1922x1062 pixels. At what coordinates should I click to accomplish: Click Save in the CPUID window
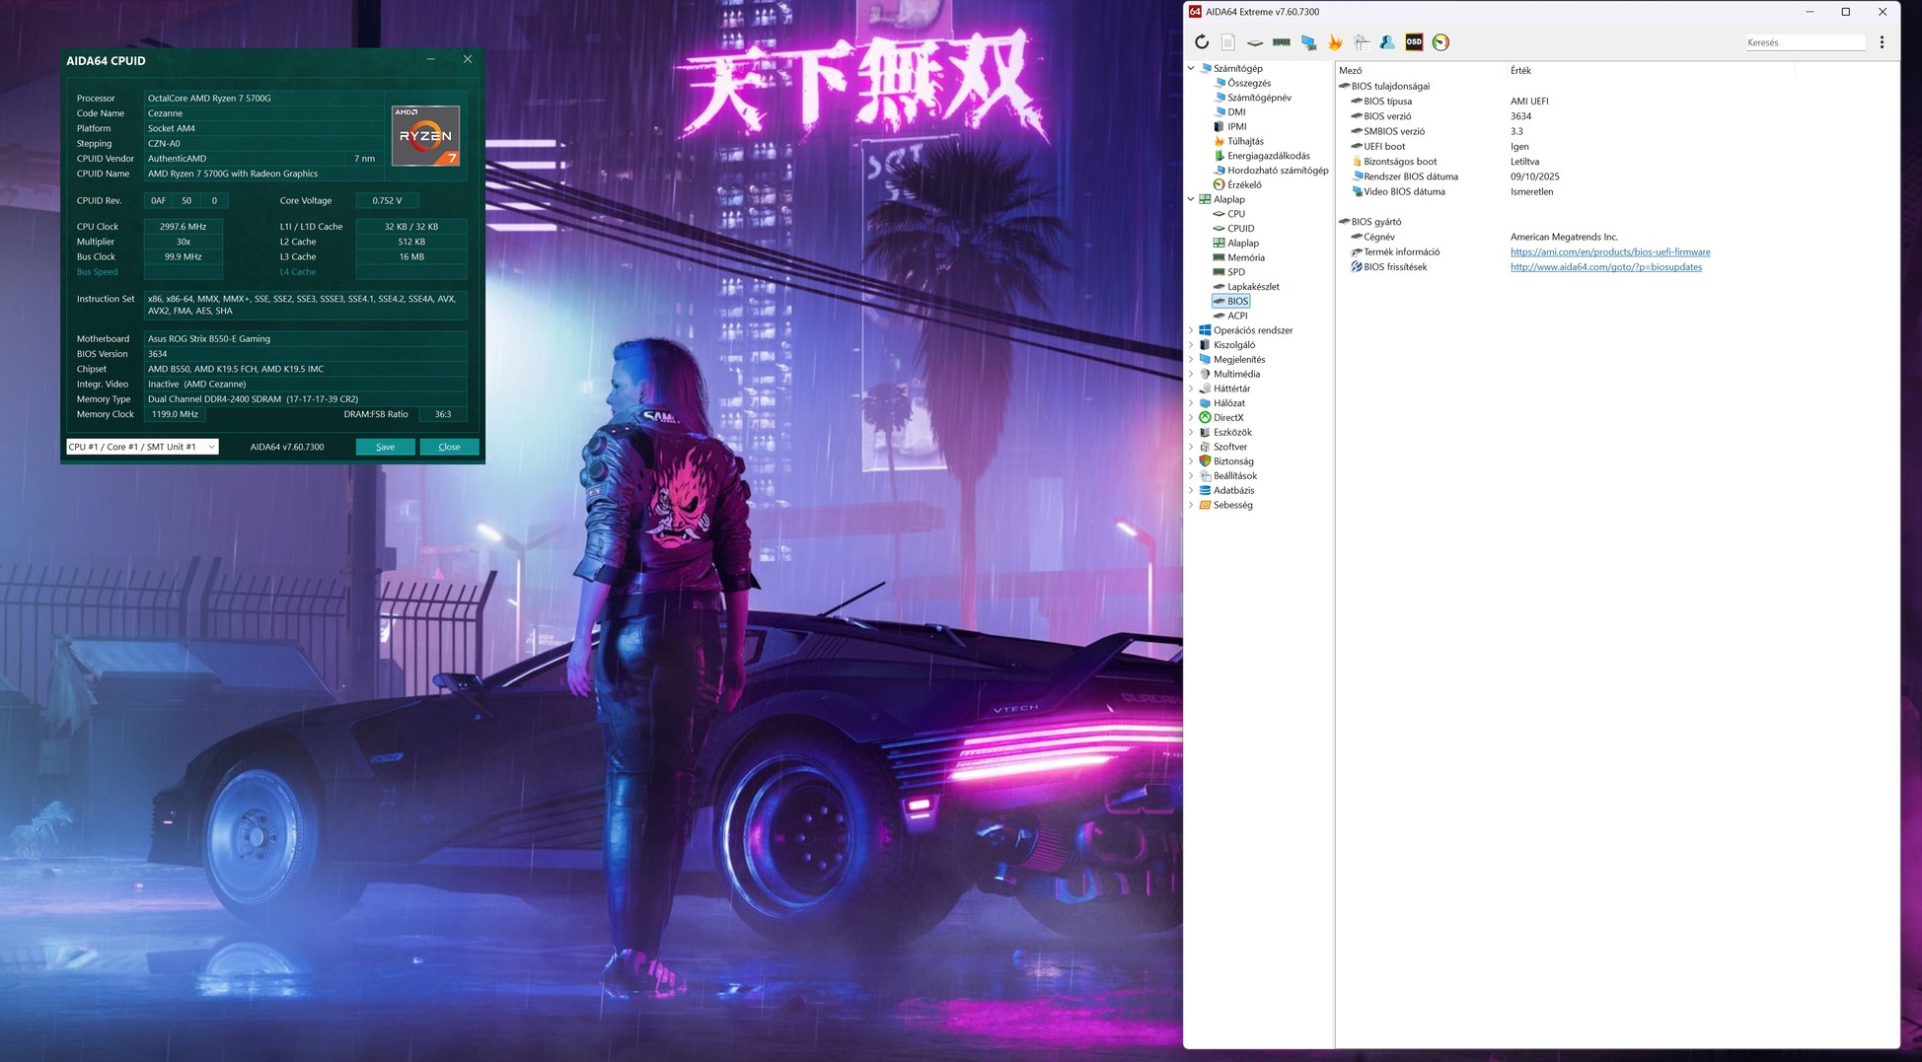385,447
